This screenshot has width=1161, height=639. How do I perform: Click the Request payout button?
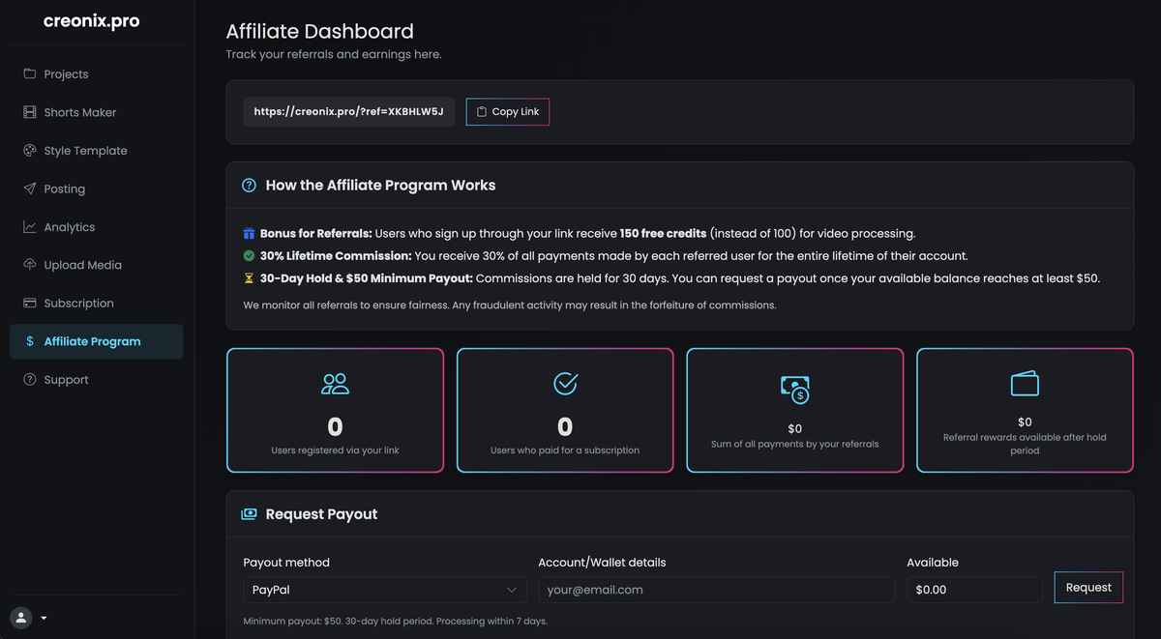pyautogui.click(x=1088, y=588)
